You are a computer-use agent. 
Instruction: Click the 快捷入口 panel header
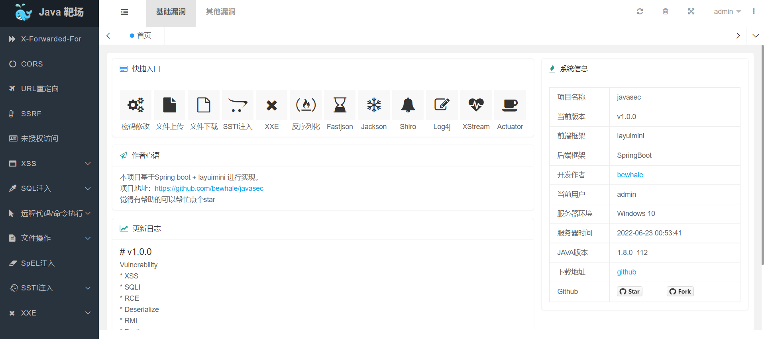click(323, 69)
